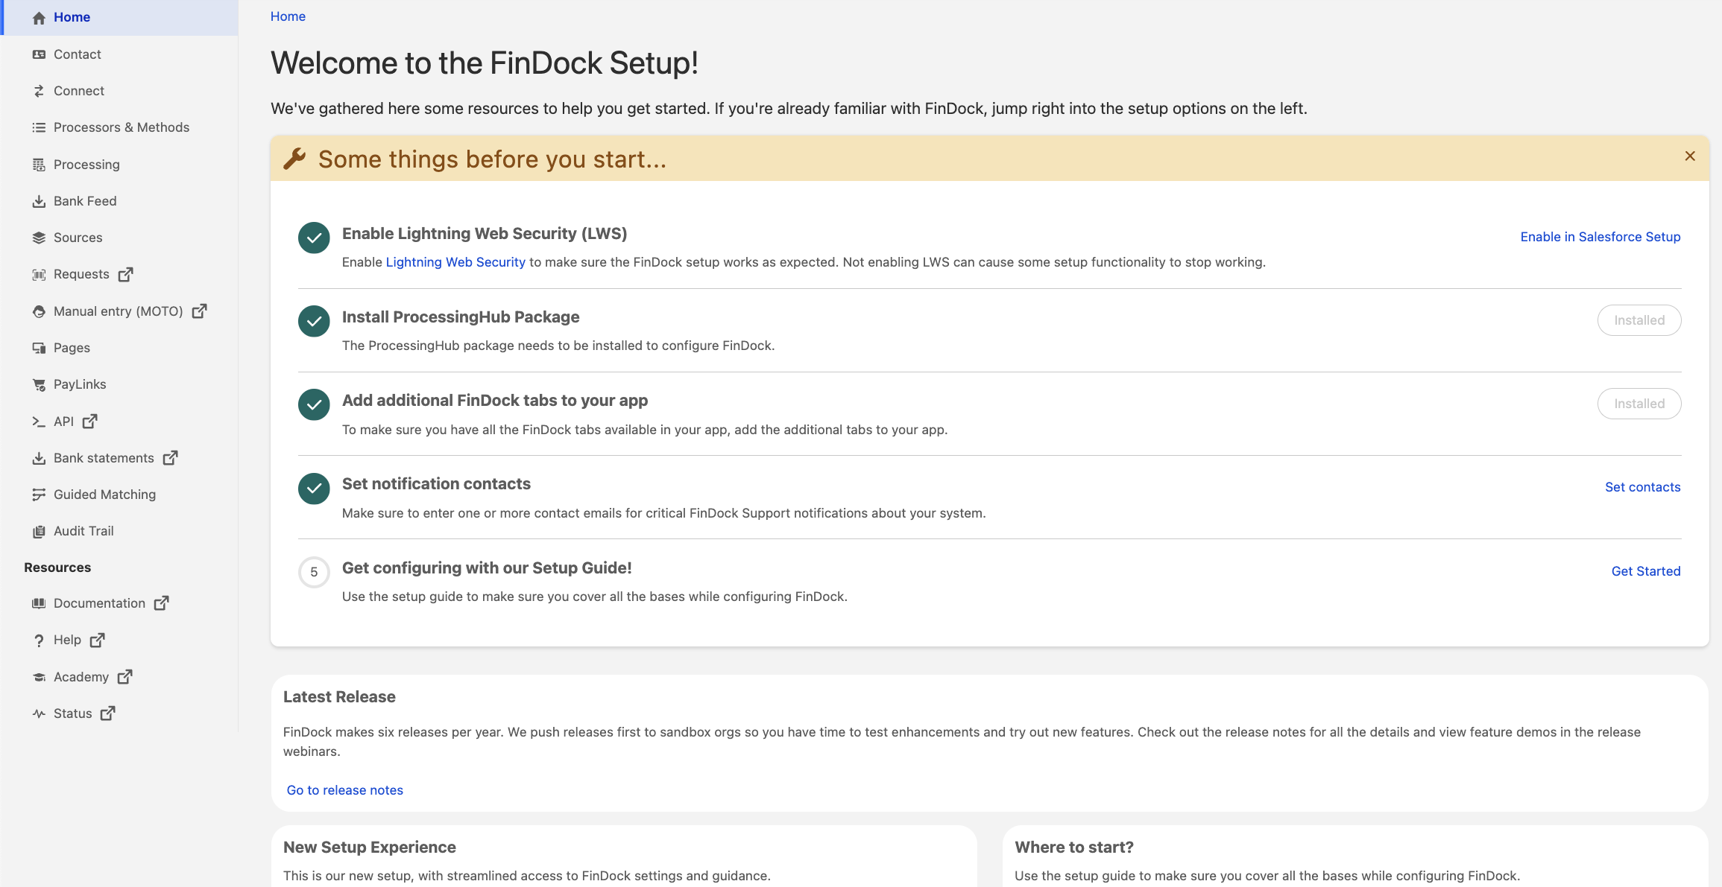Click the external-link icon beside Bank statements
Viewport: 1722px width, 887px height.
pyautogui.click(x=171, y=457)
